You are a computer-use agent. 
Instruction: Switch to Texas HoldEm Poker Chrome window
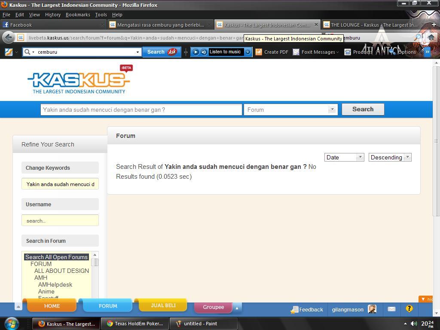click(x=134, y=324)
